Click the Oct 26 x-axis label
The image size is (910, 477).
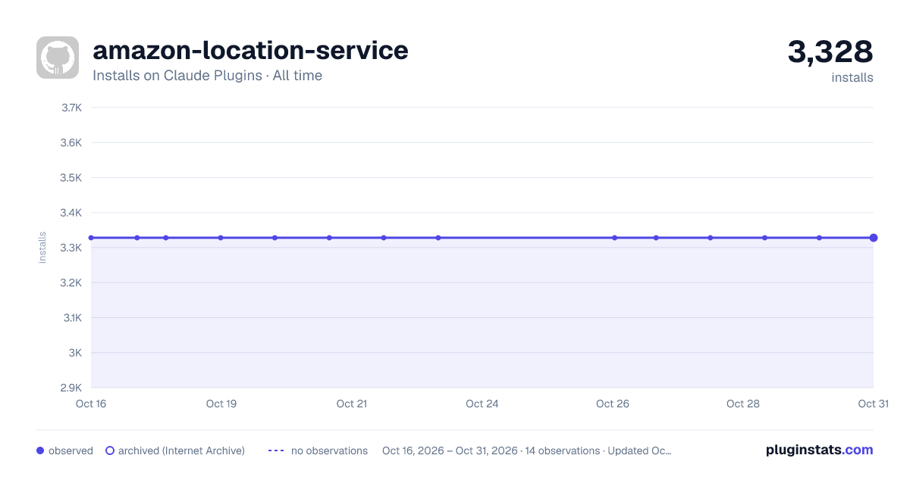pyautogui.click(x=613, y=404)
